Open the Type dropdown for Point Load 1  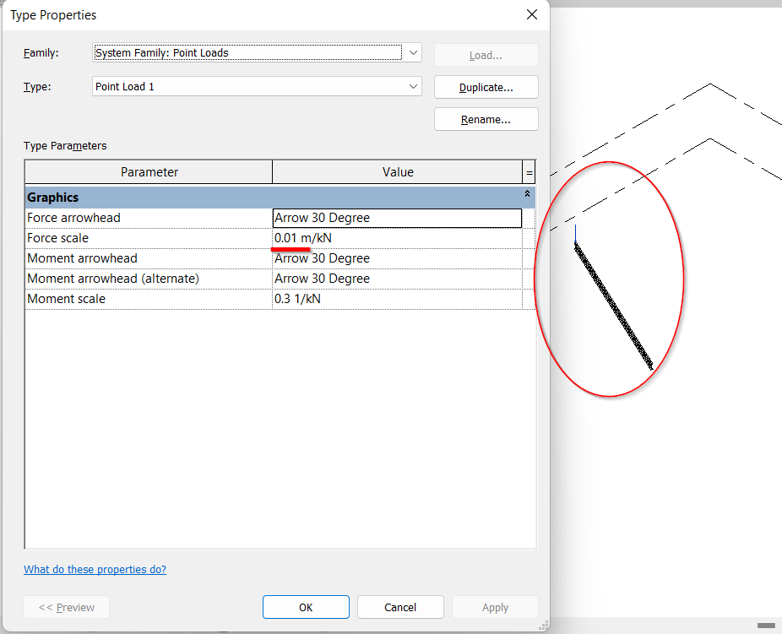click(x=412, y=86)
